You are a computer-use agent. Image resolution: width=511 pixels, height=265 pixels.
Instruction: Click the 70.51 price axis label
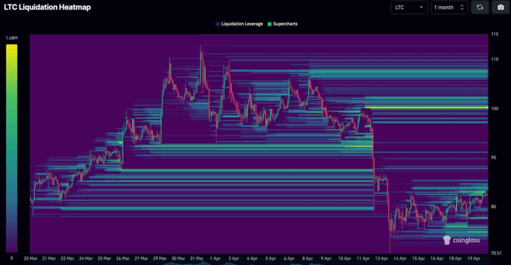click(x=497, y=253)
